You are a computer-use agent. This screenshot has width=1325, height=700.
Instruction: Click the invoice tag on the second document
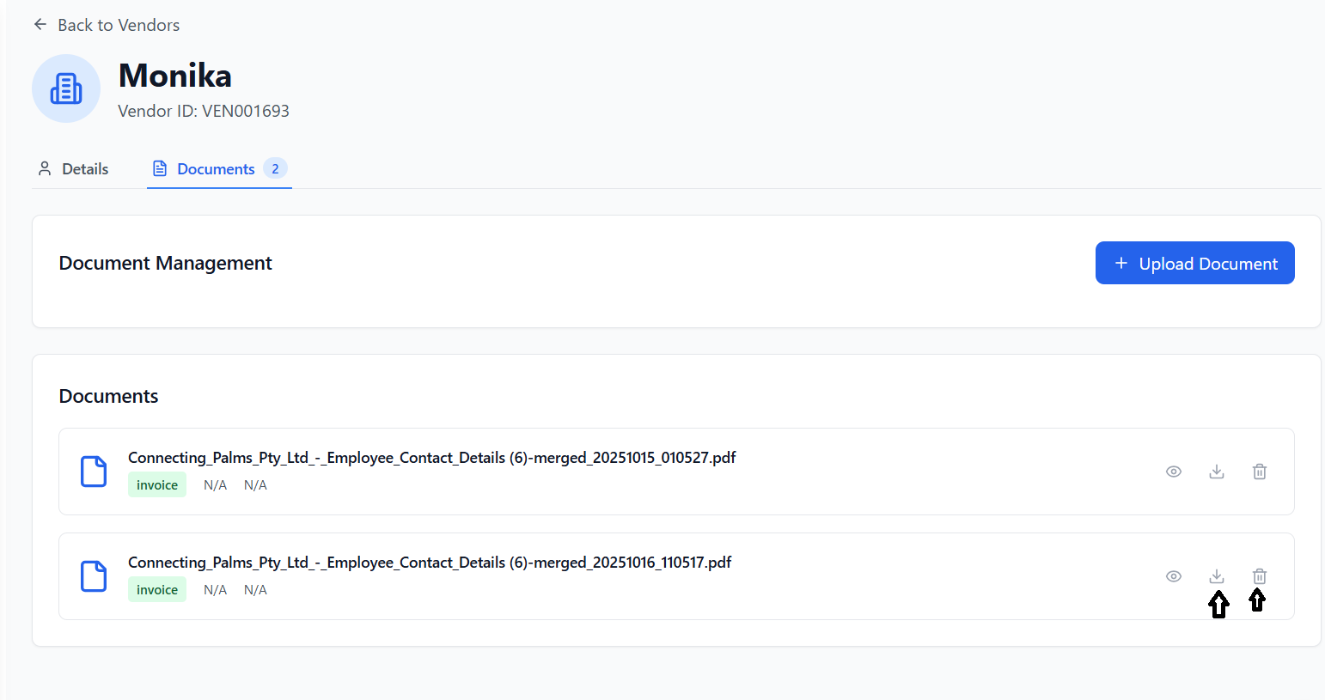click(x=157, y=589)
